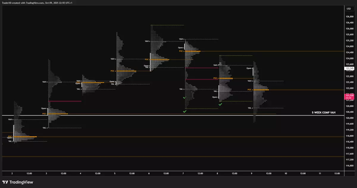Click date label 7 on time axis

183,173
